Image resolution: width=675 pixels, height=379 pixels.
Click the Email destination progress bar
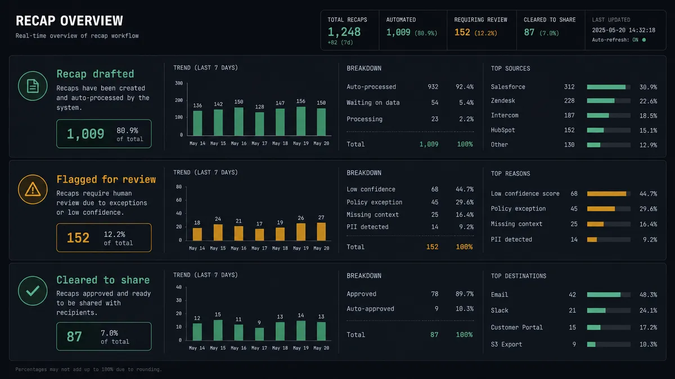[609, 295]
